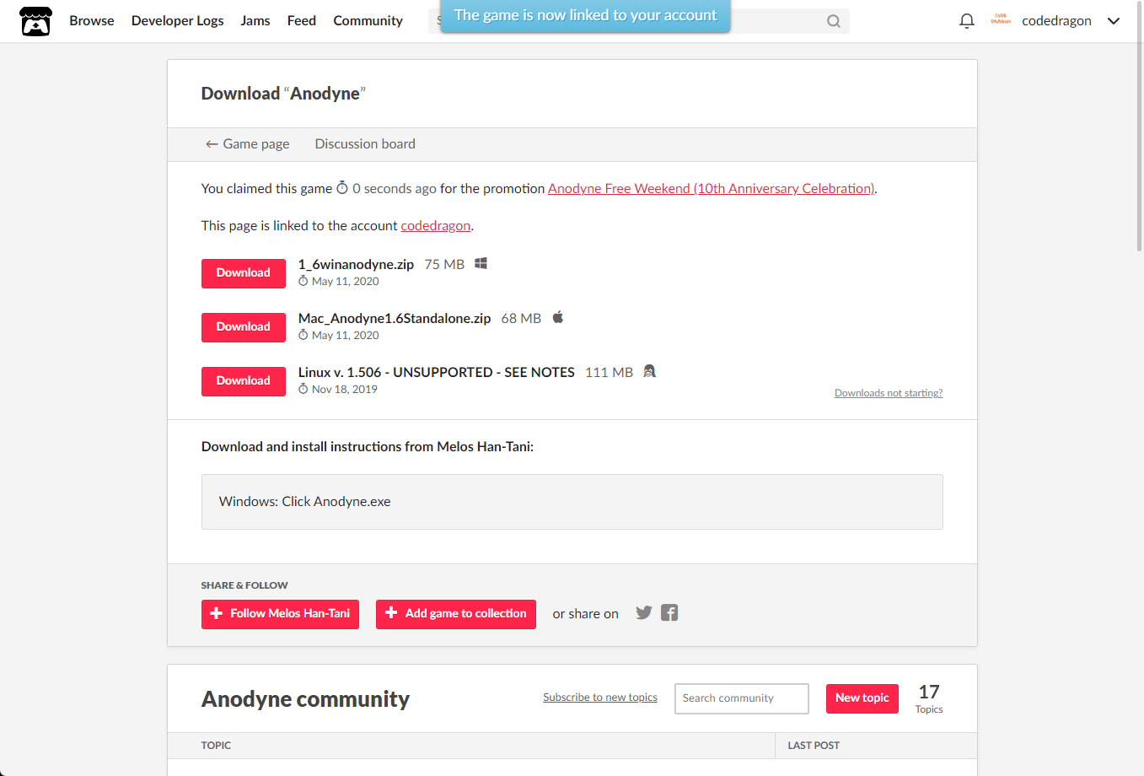Open the notifications bell
The height and width of the screenshot is (776, 1144).
(x=967, y=21)
